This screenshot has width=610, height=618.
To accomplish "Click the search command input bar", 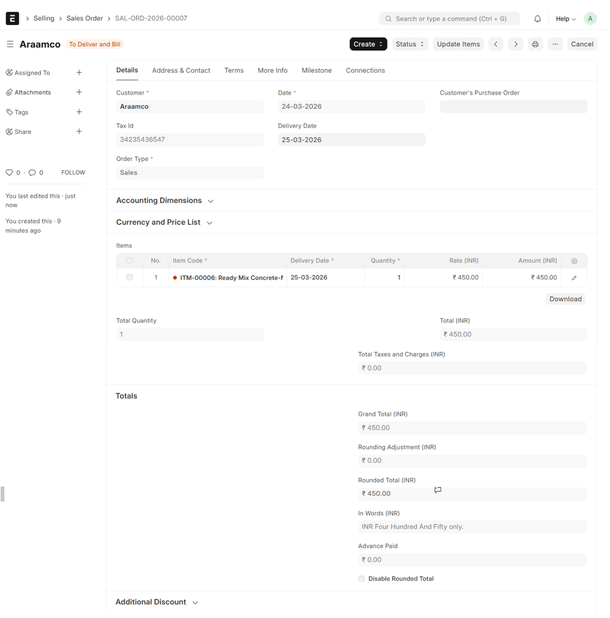I will click(449, 19).
